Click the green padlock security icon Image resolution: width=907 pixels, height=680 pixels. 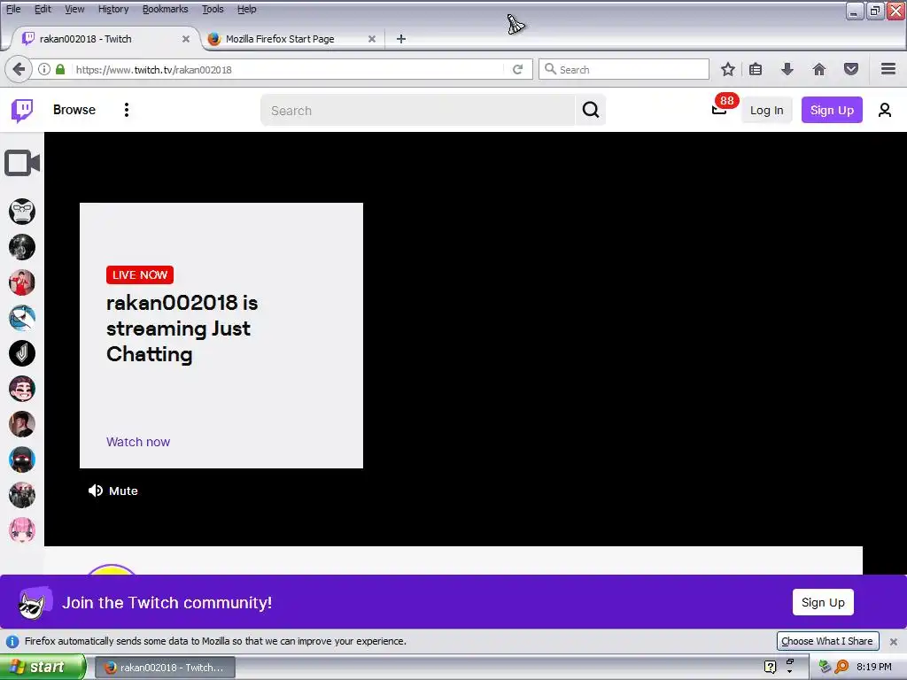60,69
